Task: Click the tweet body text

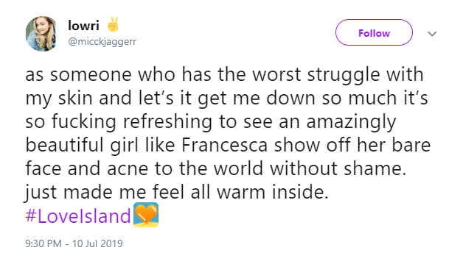Action: point(228,133)
